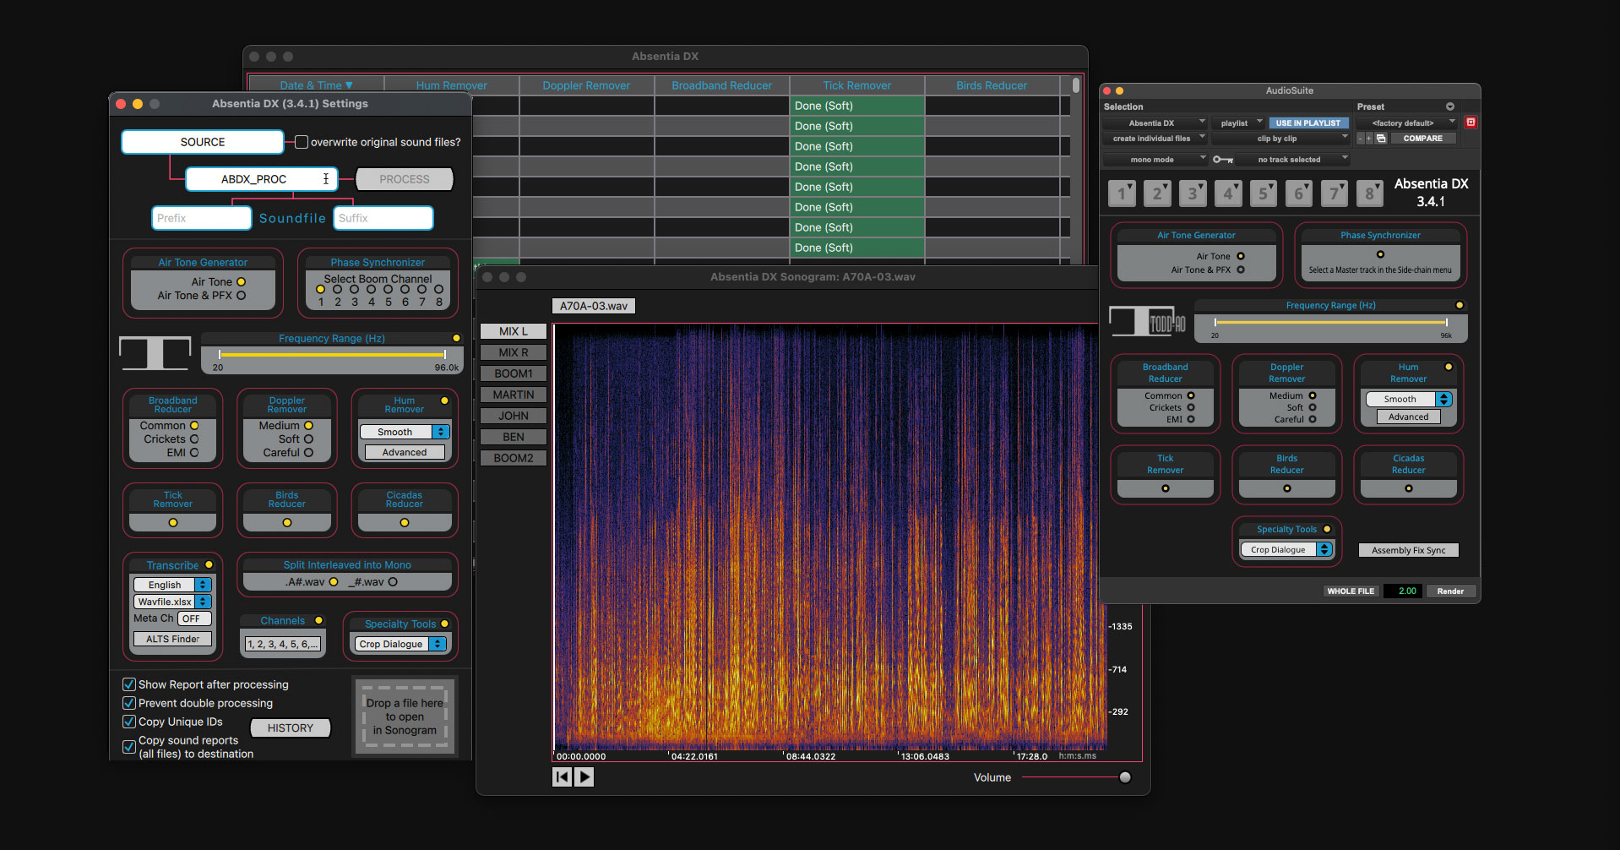Open English language dropdown in Transcribe
This screenshot has height=850, width=1620.
click(x=172, y=585)
